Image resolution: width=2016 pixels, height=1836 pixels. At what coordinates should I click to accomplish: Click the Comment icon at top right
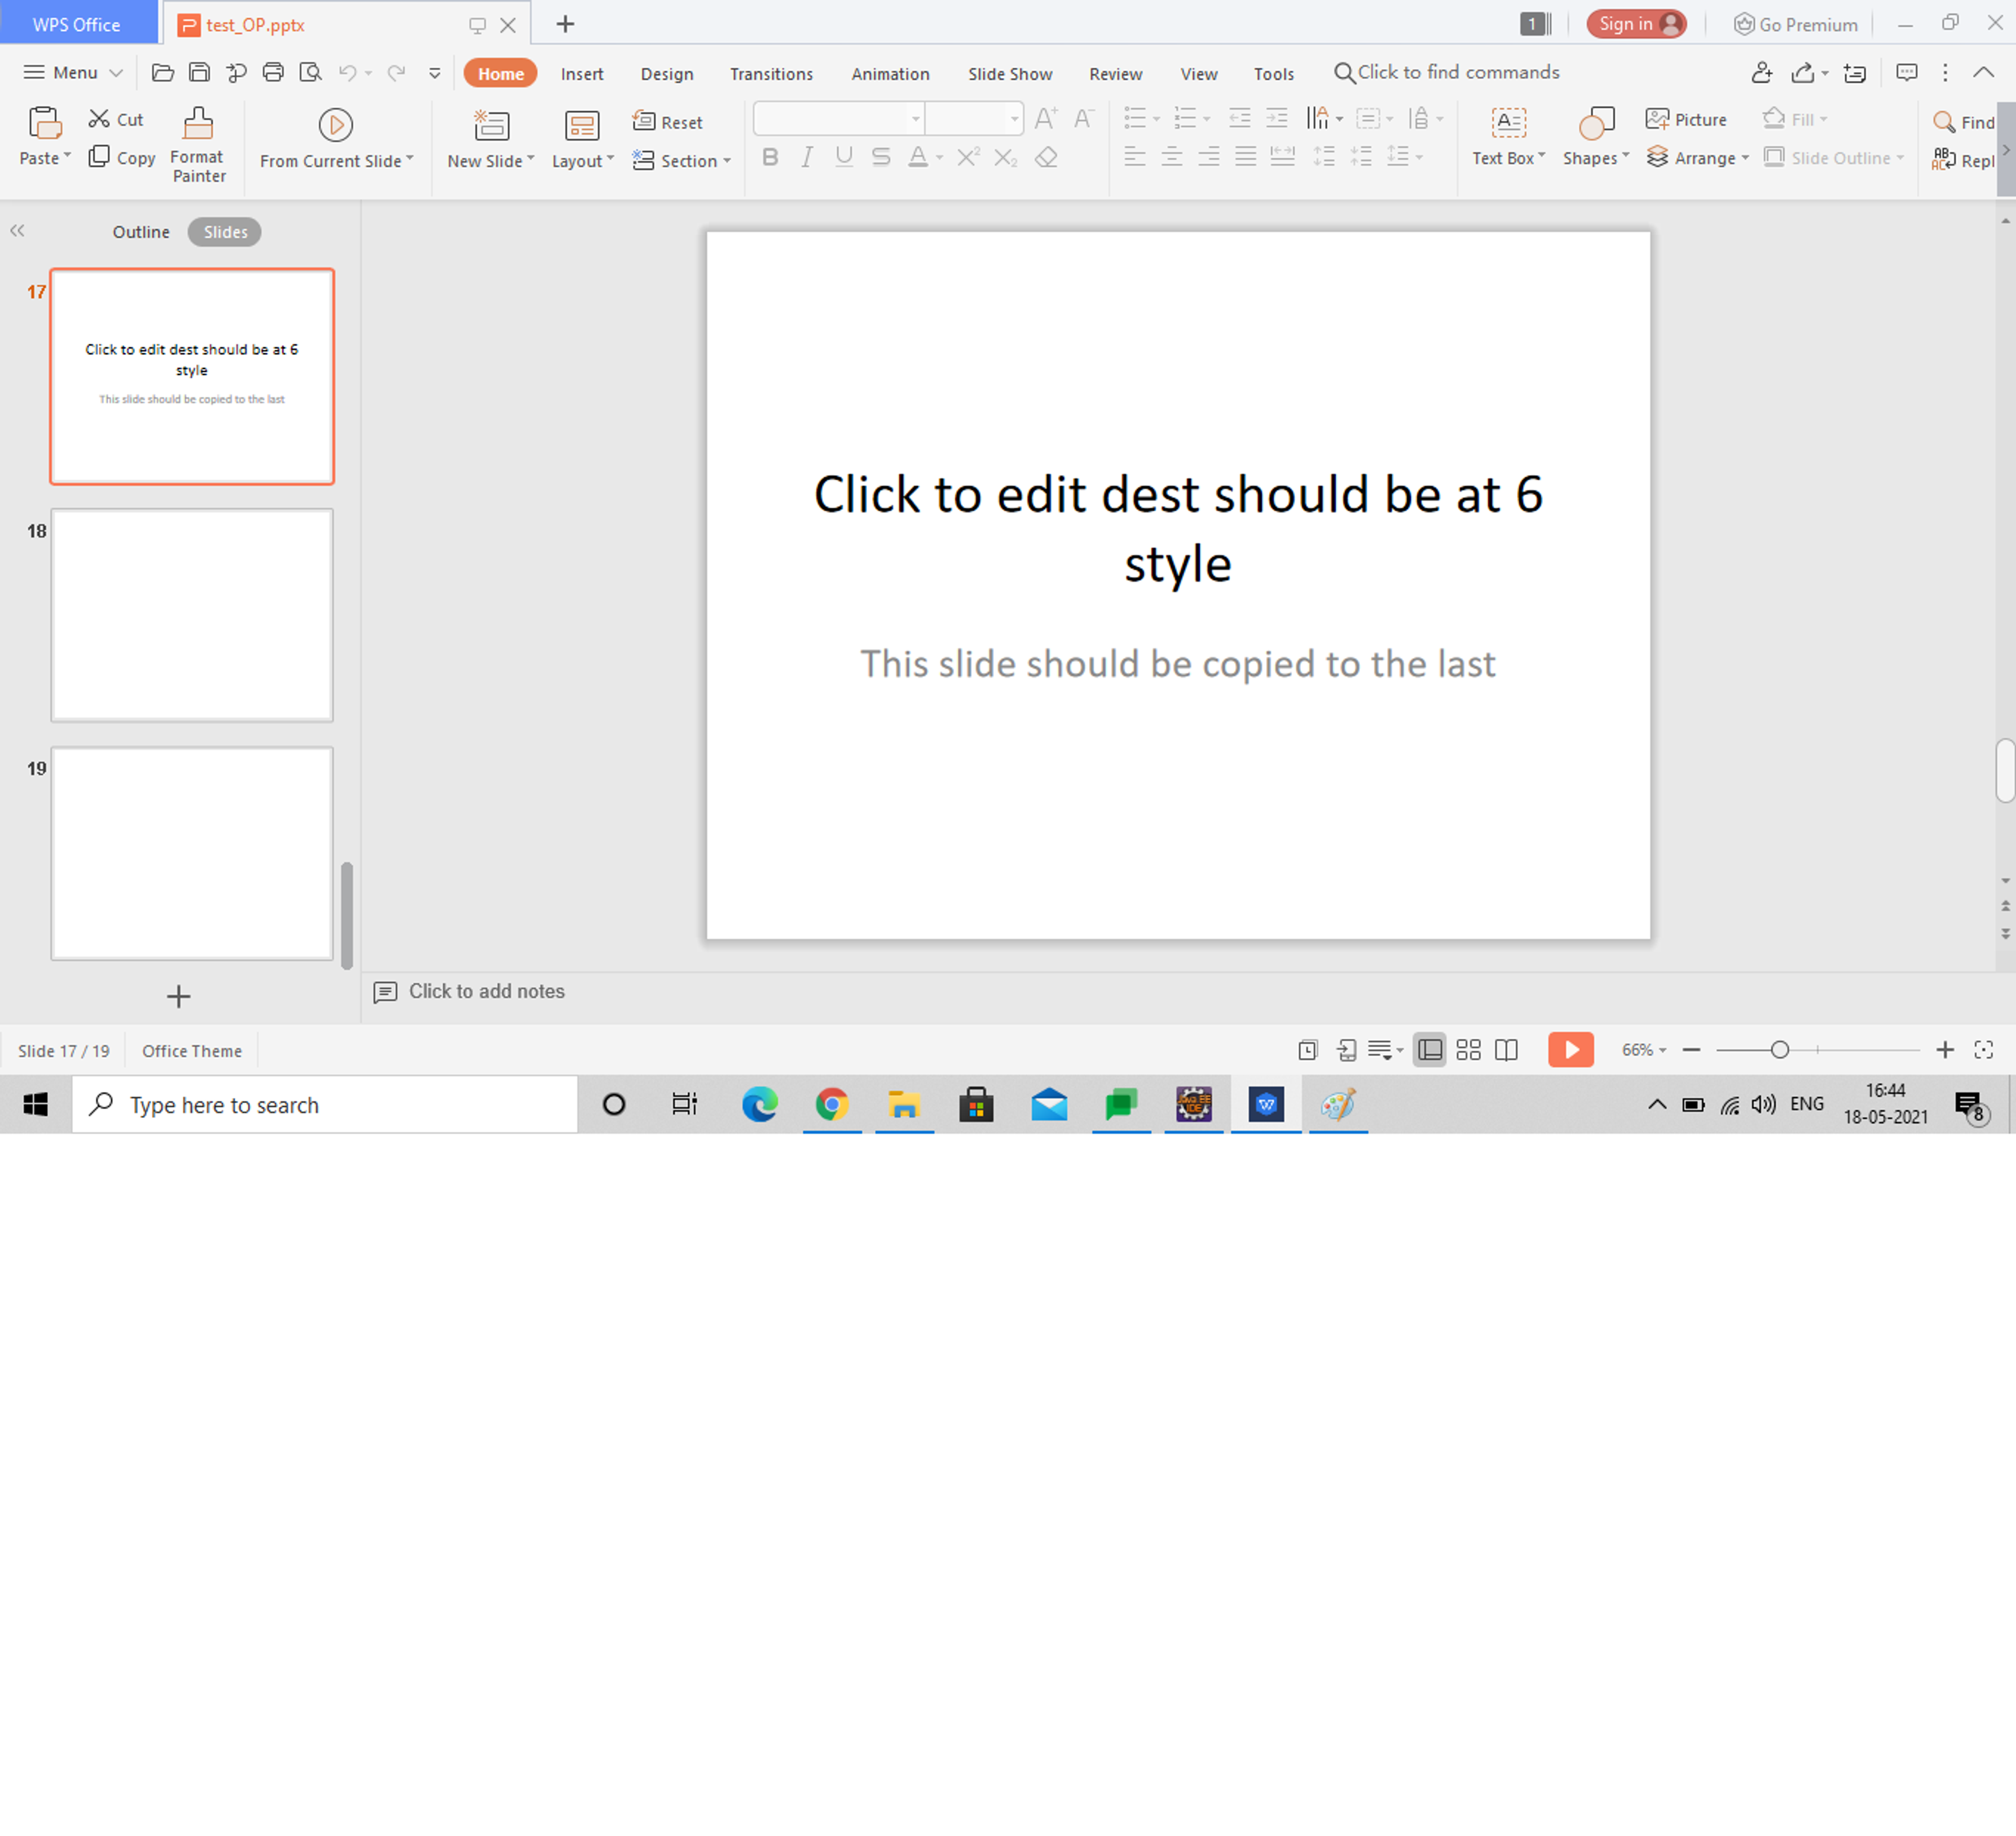(1907, 72)
